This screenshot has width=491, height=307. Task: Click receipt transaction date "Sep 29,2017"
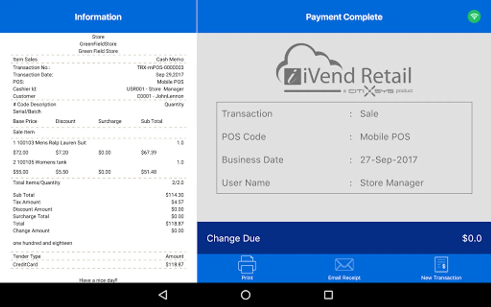[170, 75]
